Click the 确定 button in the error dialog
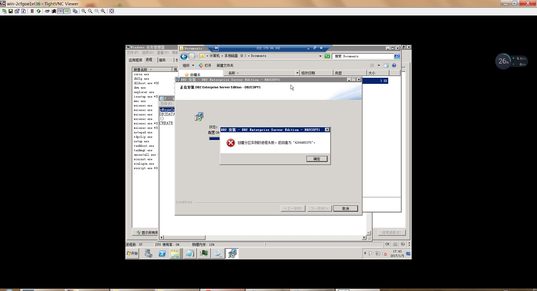 pos(317,159)
